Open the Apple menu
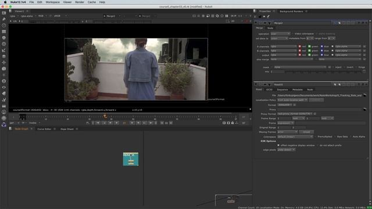372x209 pixels. (x=5, y=2)
